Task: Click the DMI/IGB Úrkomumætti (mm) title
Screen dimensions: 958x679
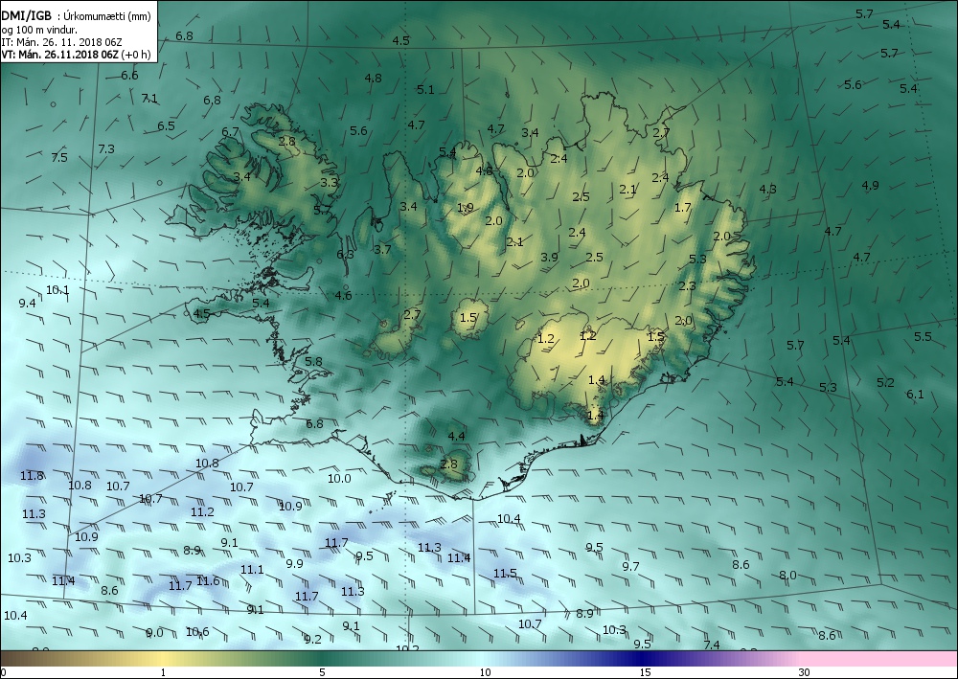Action: point(76,16)
